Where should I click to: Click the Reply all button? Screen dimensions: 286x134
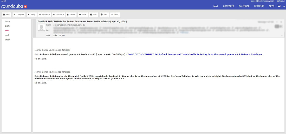click(x=43, y=15)
